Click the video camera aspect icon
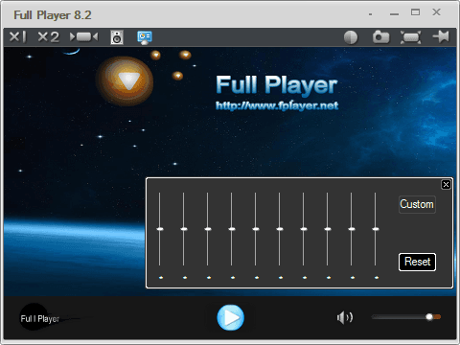460x345 pixels. [84, 37]
